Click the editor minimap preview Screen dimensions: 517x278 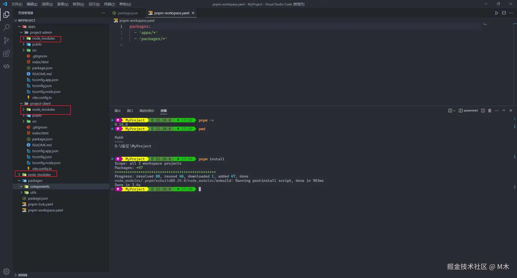(x=485, y=24)
